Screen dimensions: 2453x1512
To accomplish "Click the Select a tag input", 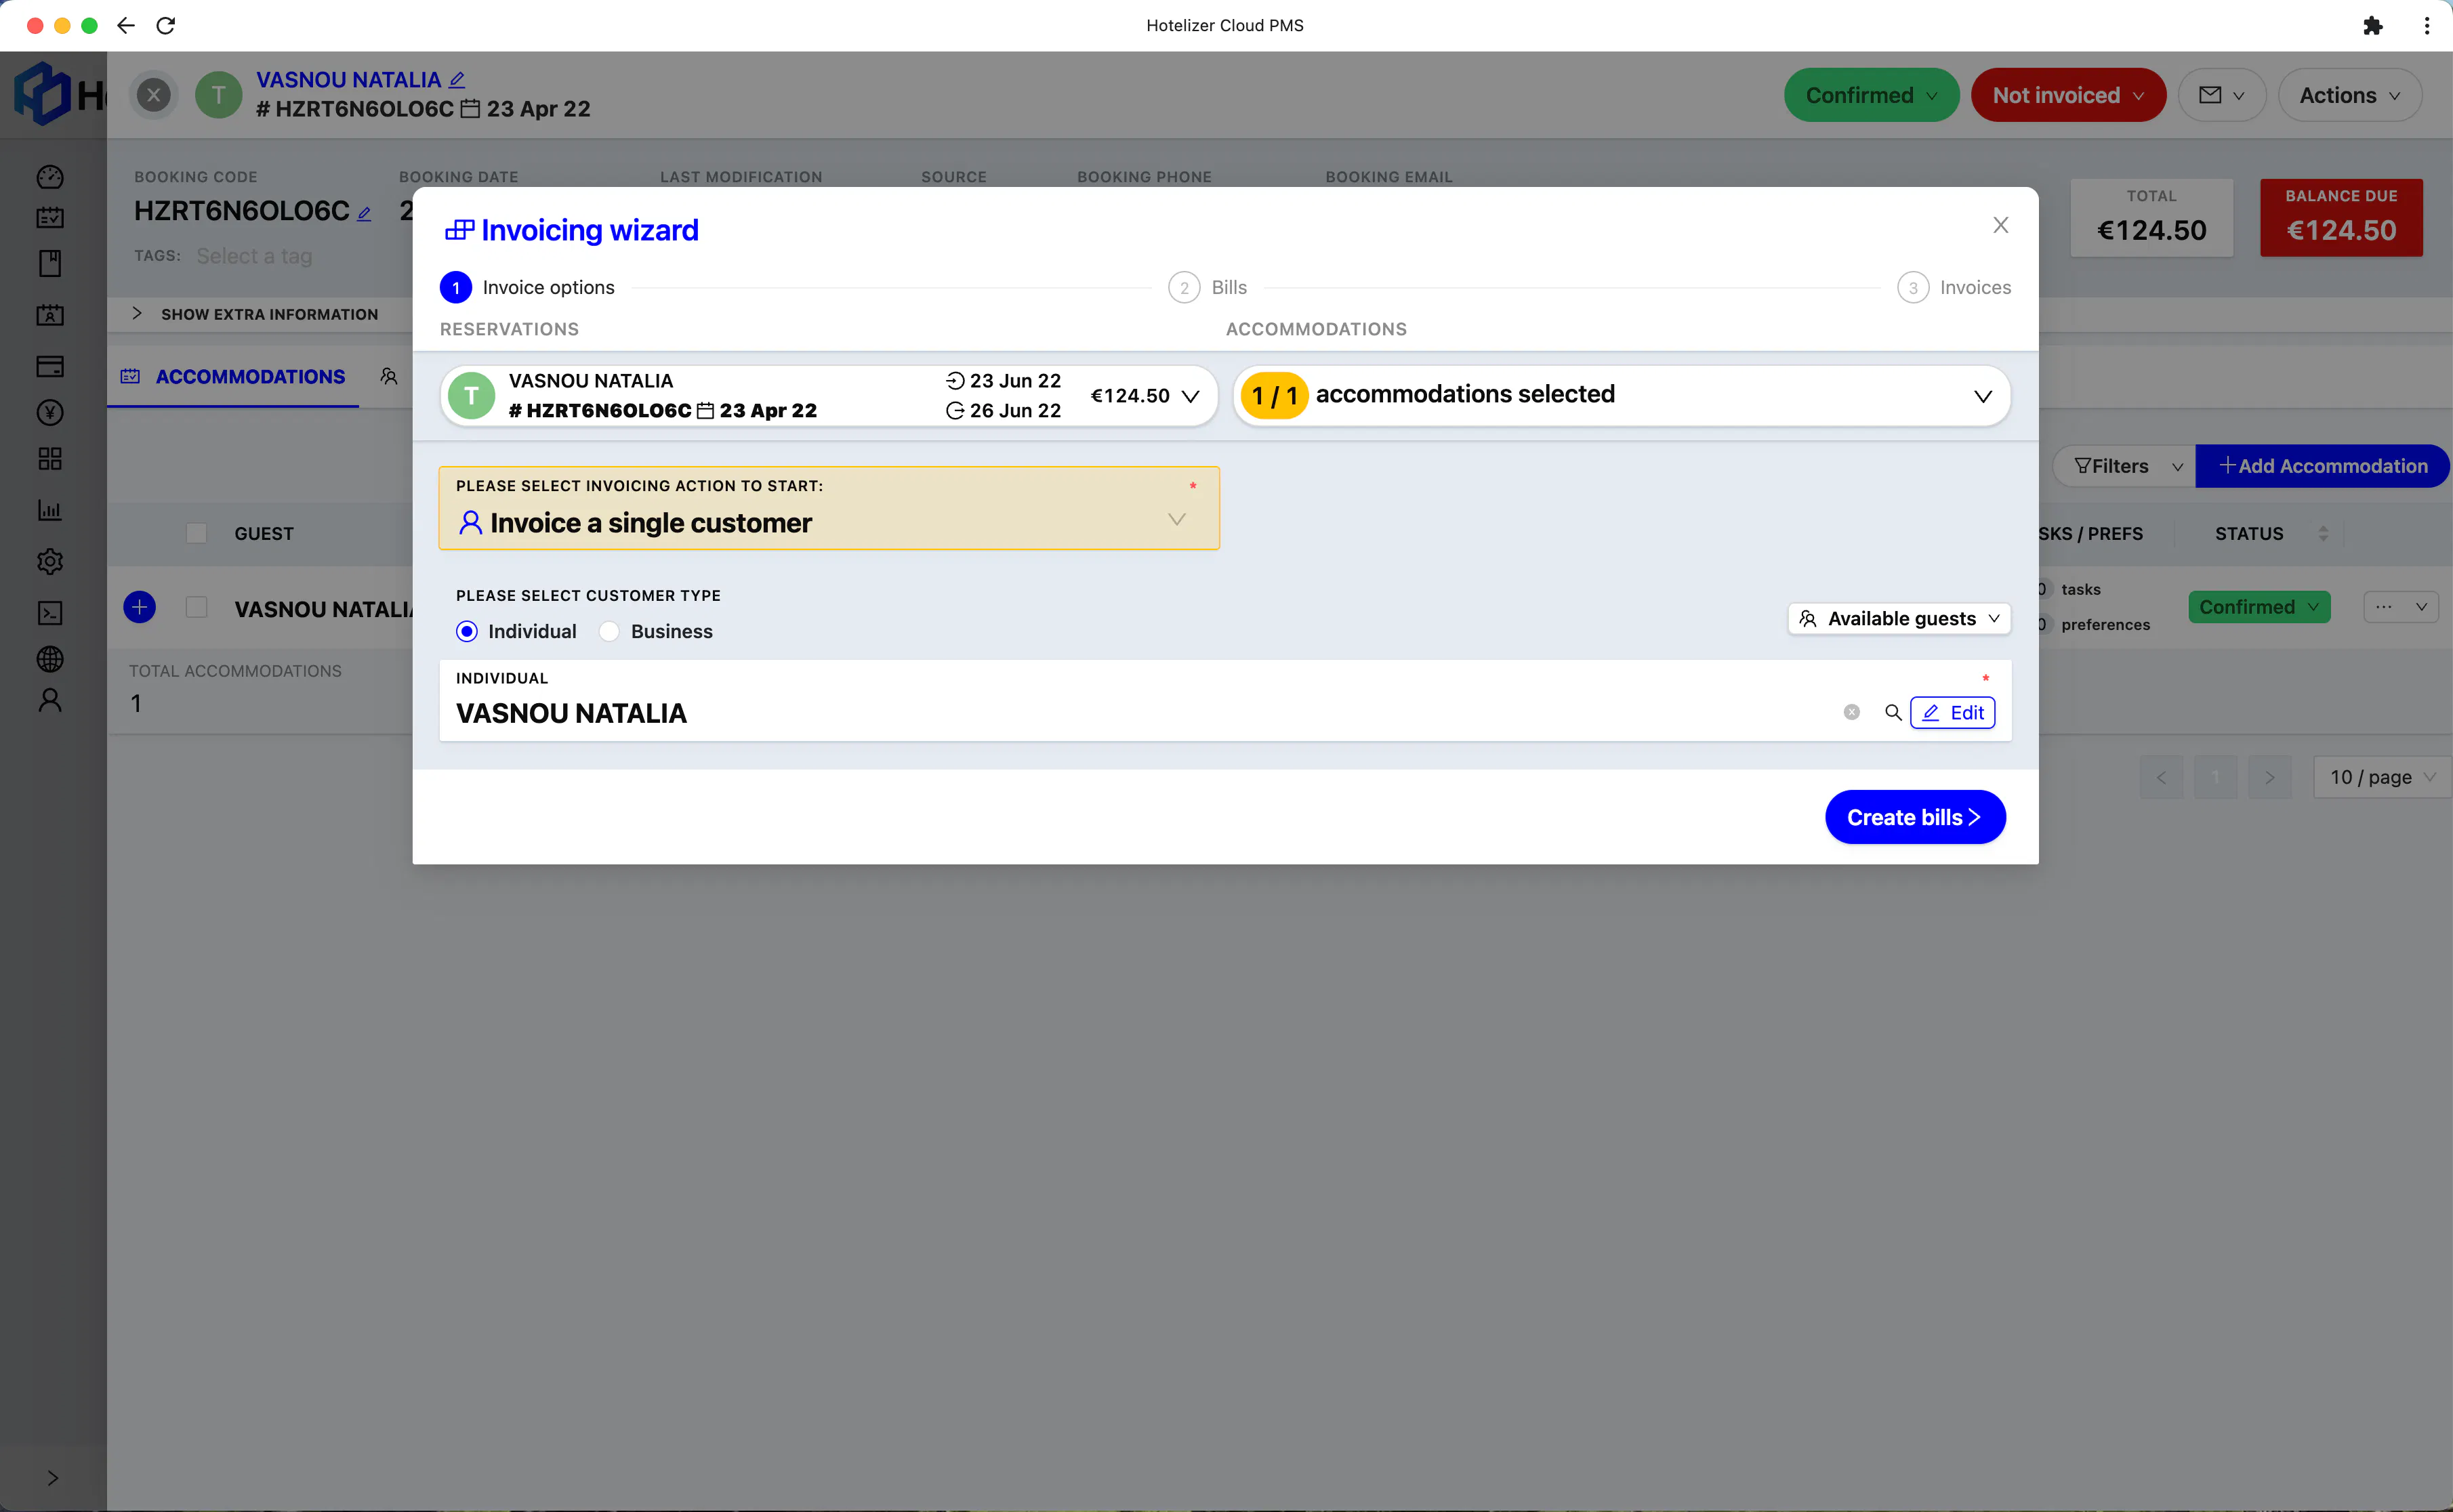I will tap(254, 257).
